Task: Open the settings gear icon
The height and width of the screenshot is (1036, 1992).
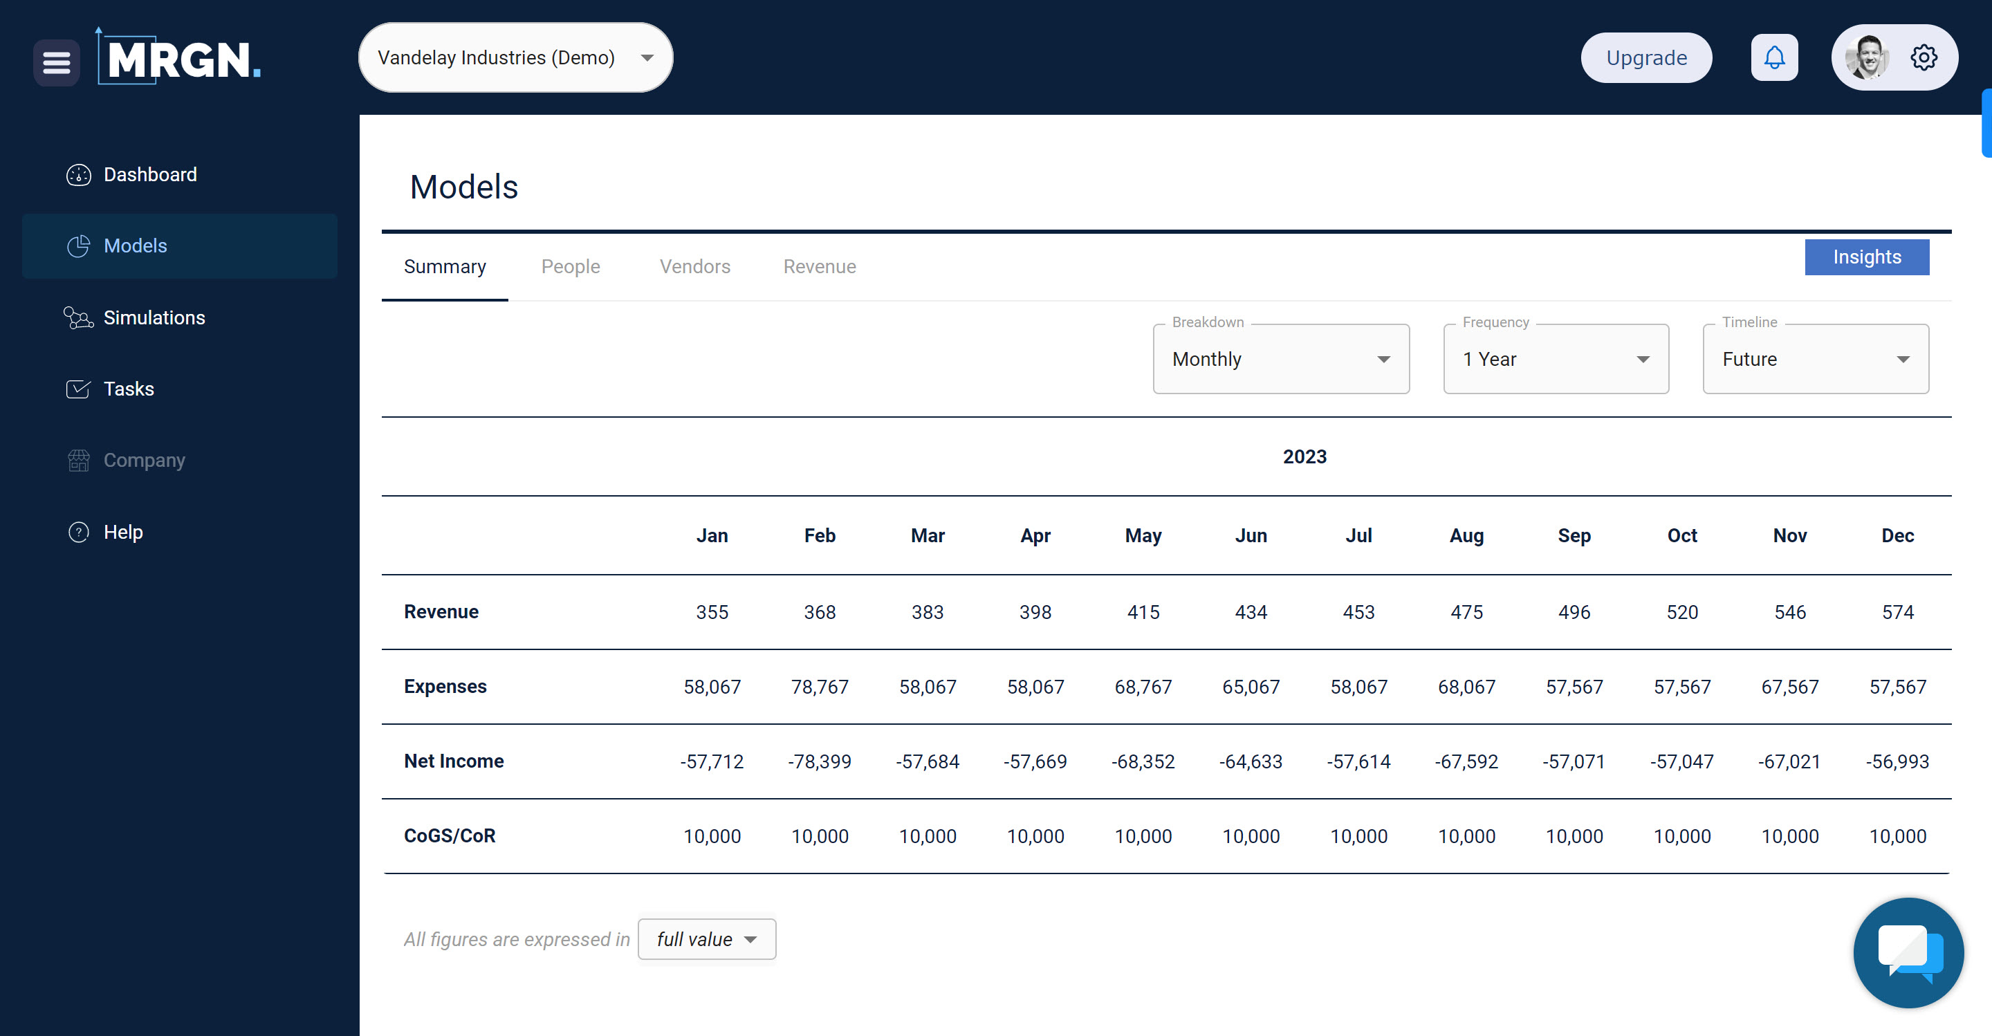Action: [x=1923, y=58]
